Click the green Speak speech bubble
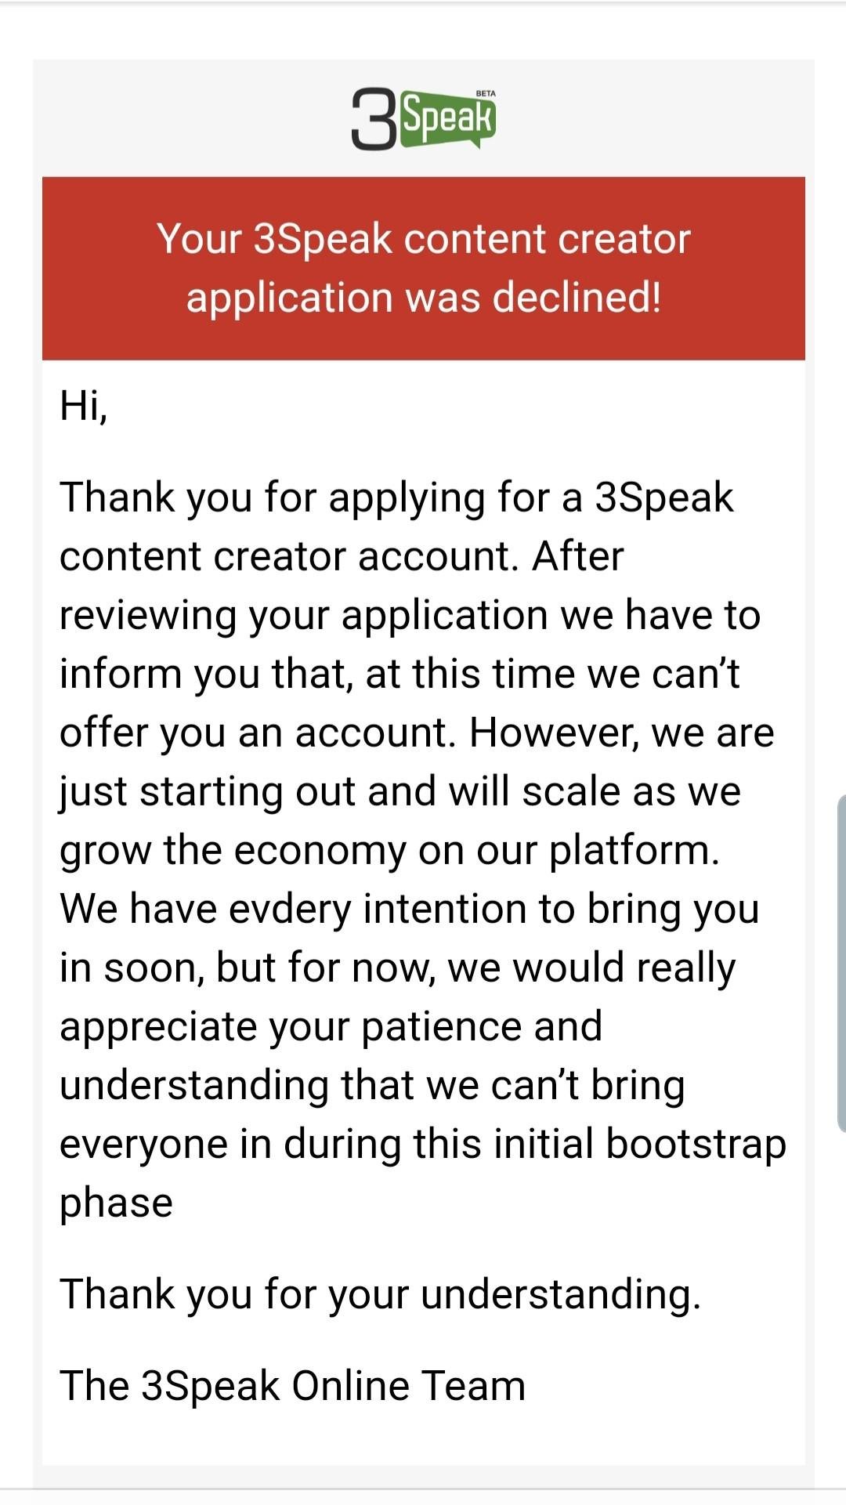 click(x=448, y=120)
